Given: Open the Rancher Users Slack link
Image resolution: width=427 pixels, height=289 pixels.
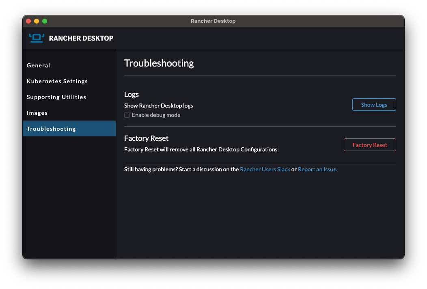Looking at the screenshot, I should (265, 169).
